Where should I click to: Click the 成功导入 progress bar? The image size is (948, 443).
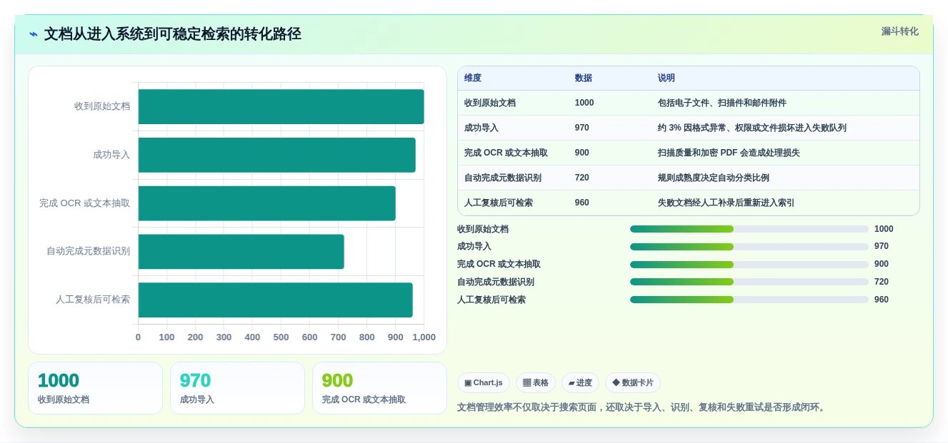(x=749, y=247)
